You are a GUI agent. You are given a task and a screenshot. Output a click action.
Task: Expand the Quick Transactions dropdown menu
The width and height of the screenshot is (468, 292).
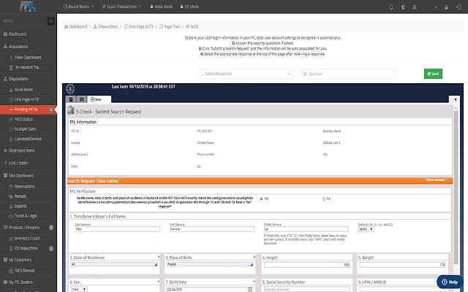click(x=122, y=7)
